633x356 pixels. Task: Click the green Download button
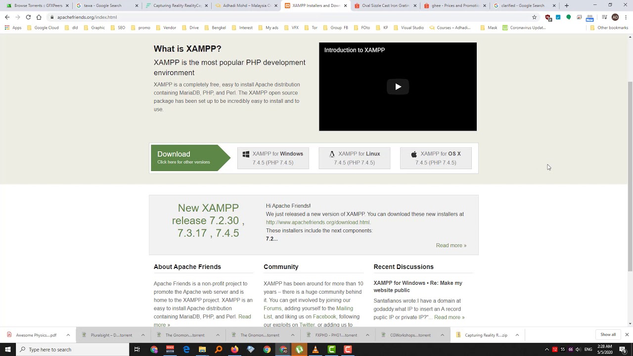point(190,158)
